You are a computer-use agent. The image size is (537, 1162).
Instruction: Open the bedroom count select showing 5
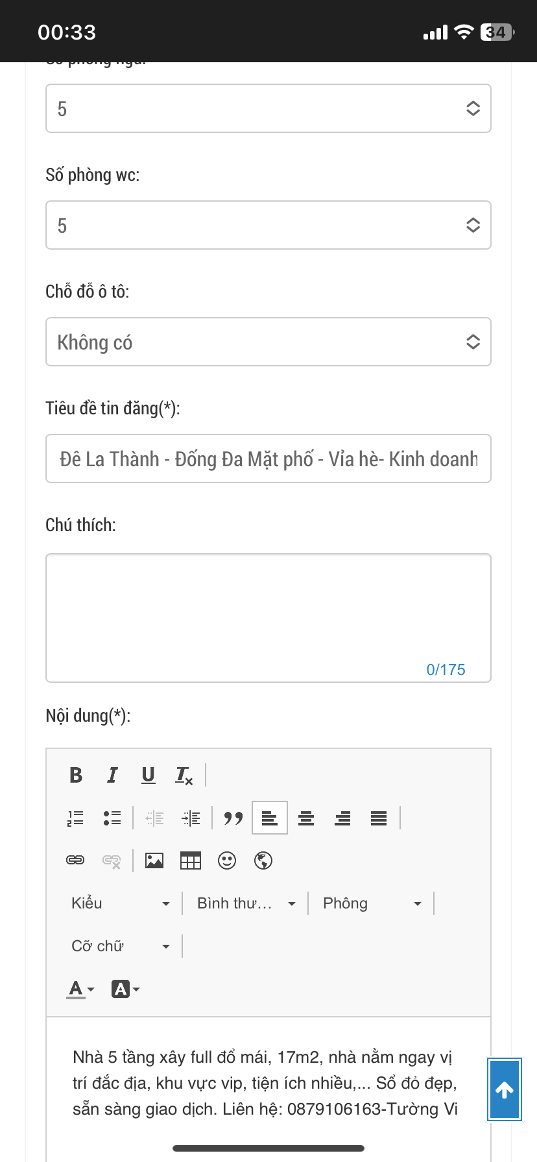268,108
